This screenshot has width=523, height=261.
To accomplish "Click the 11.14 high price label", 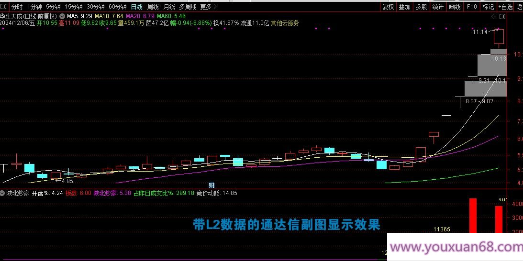I will [480, 32].
